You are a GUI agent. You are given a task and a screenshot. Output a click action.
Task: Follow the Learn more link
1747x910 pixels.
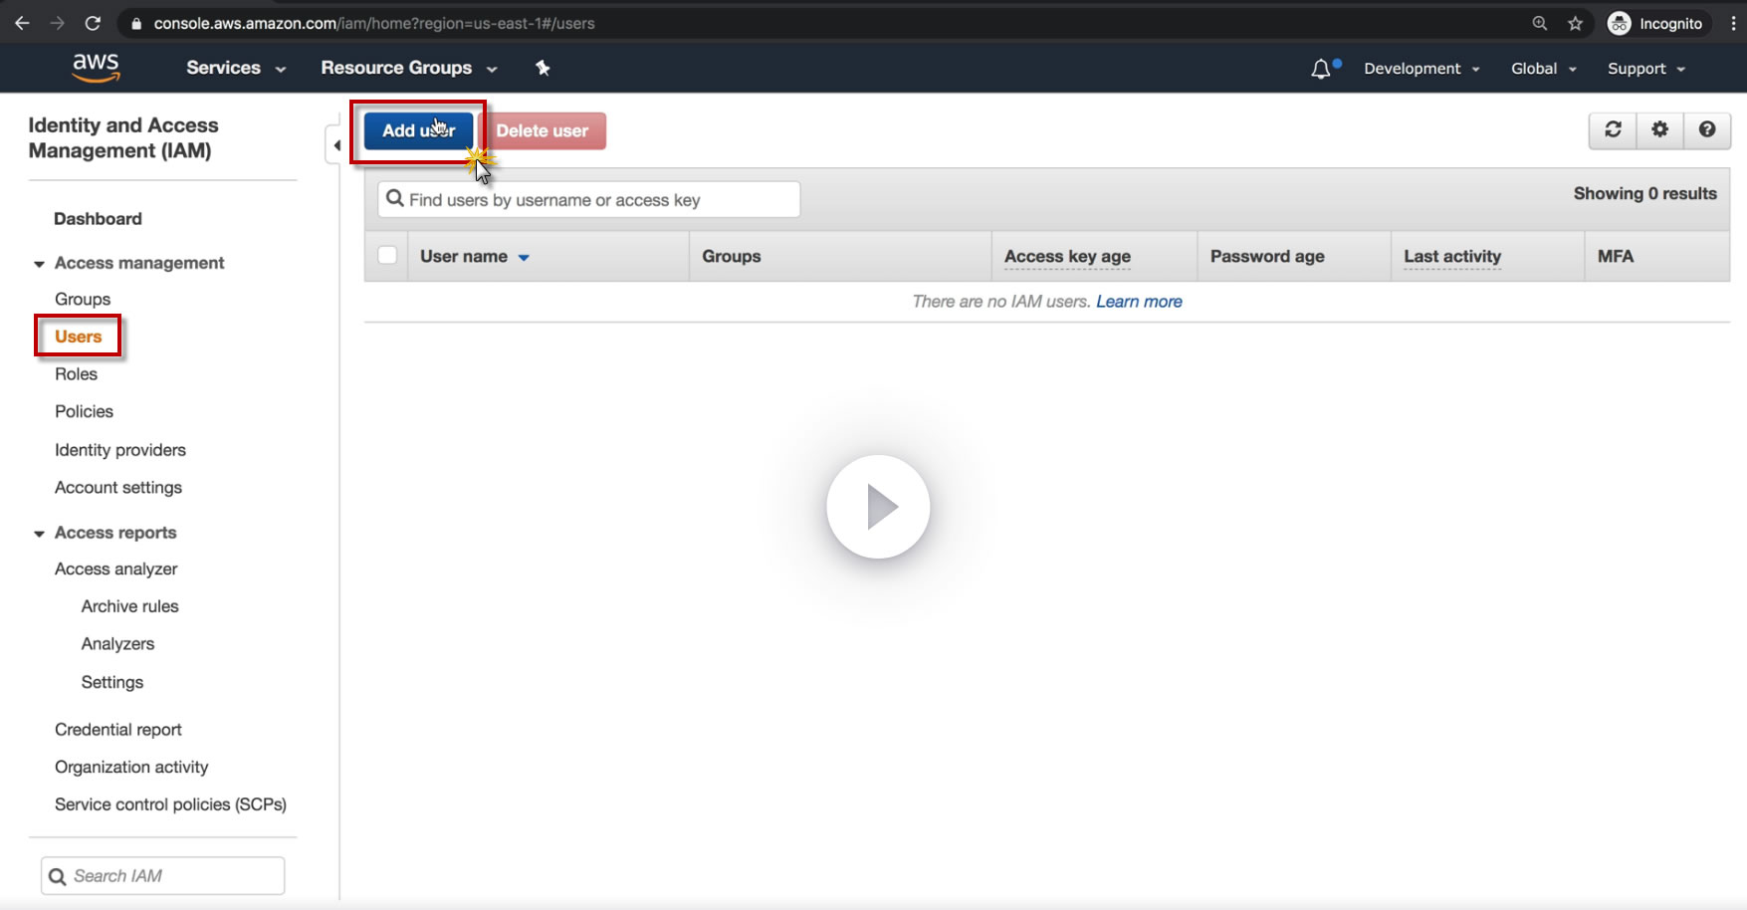point(1139,302)
